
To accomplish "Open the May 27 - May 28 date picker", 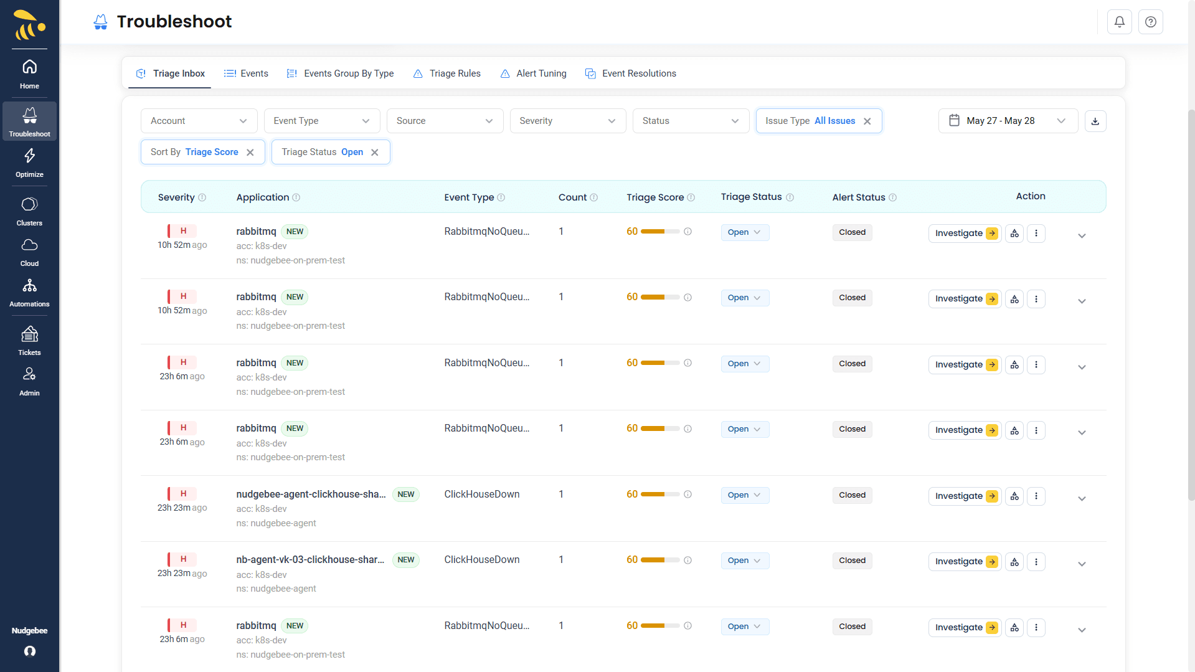I will pyautogui.click(x=1008, y=121).
